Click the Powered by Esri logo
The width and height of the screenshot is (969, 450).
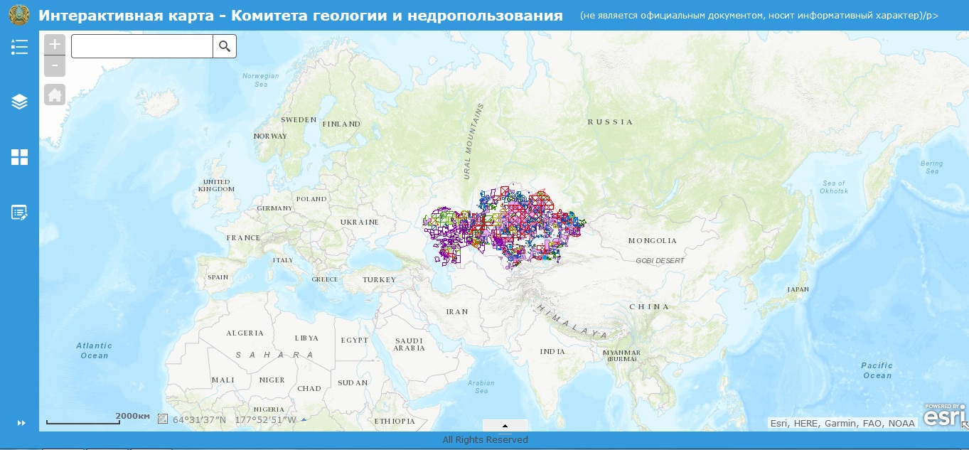944,415
